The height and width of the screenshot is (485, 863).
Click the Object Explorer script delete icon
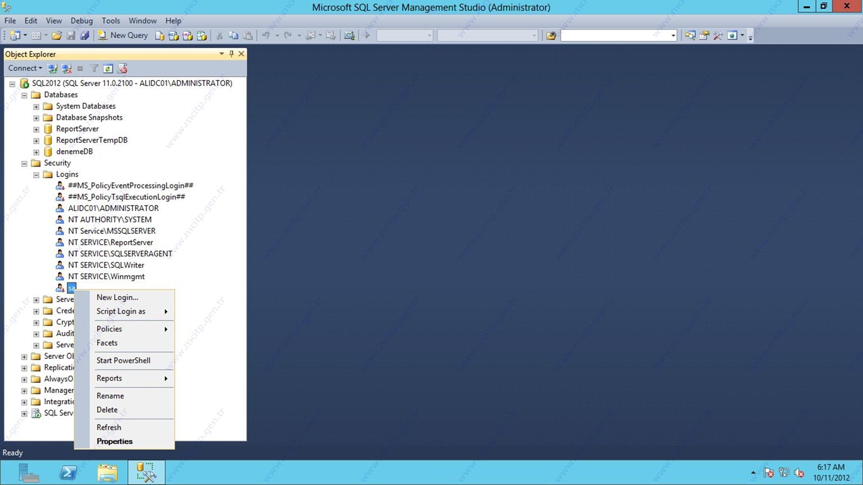[122, 68]
